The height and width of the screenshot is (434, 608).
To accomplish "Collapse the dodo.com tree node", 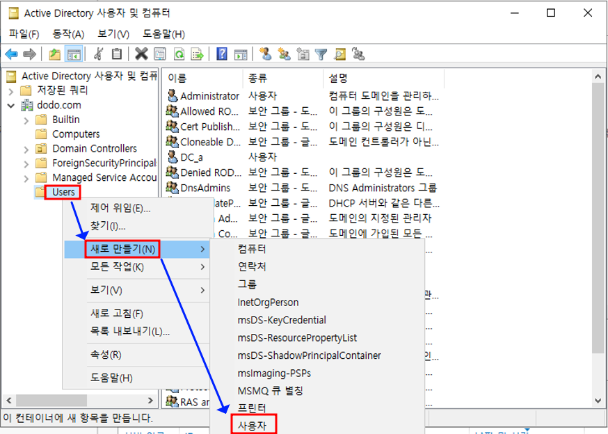I will pyautogui.click(x=11, y=106).
